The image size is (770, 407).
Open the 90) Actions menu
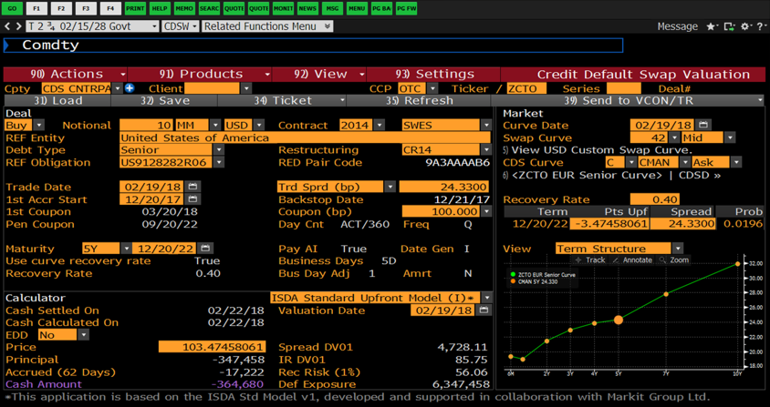point(66,74)
